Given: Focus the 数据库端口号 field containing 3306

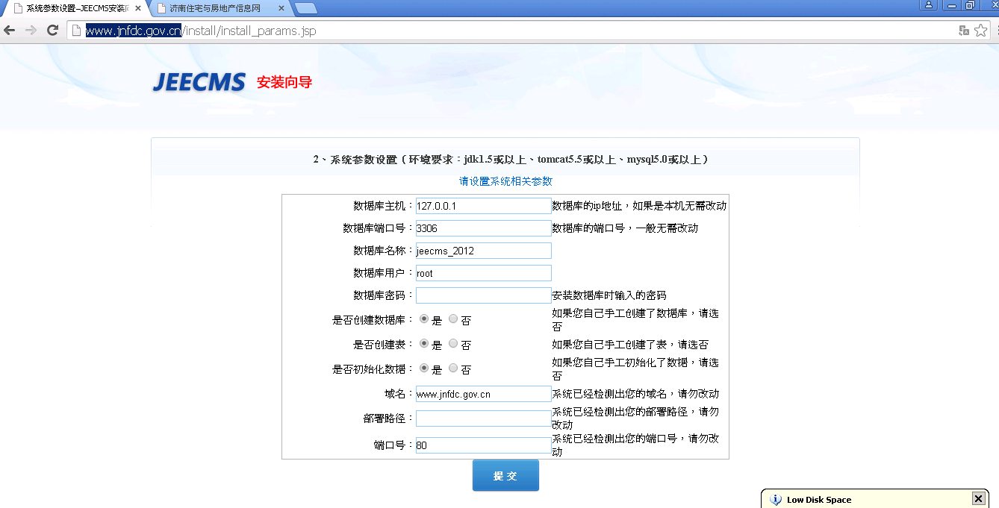Looking at the screenshot, I should [x=484, y=228].
